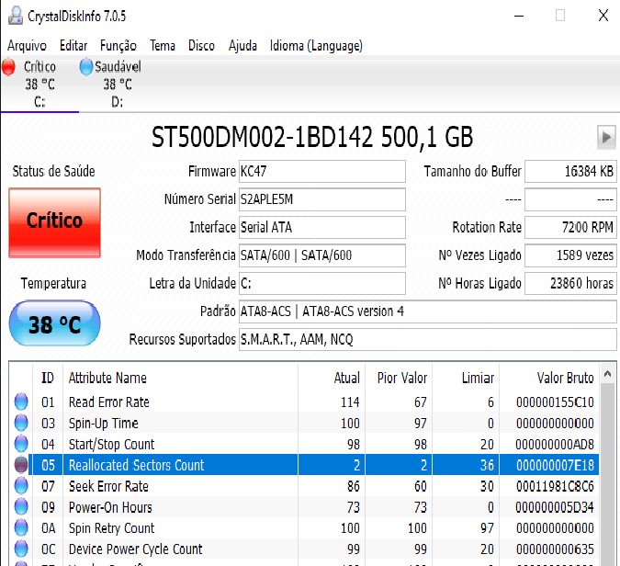620x566 pixels.
Task: Open the Idioma (Language) menu
Action: (316, 46)
